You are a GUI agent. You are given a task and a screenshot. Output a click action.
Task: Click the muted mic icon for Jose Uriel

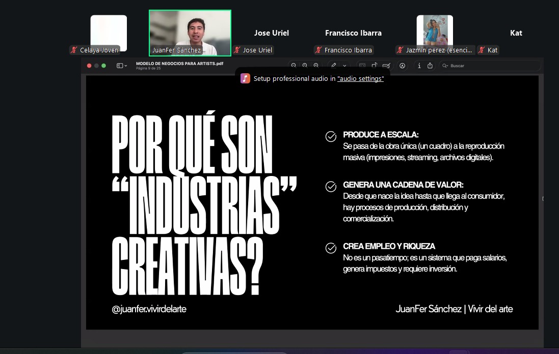coord(237,50)
